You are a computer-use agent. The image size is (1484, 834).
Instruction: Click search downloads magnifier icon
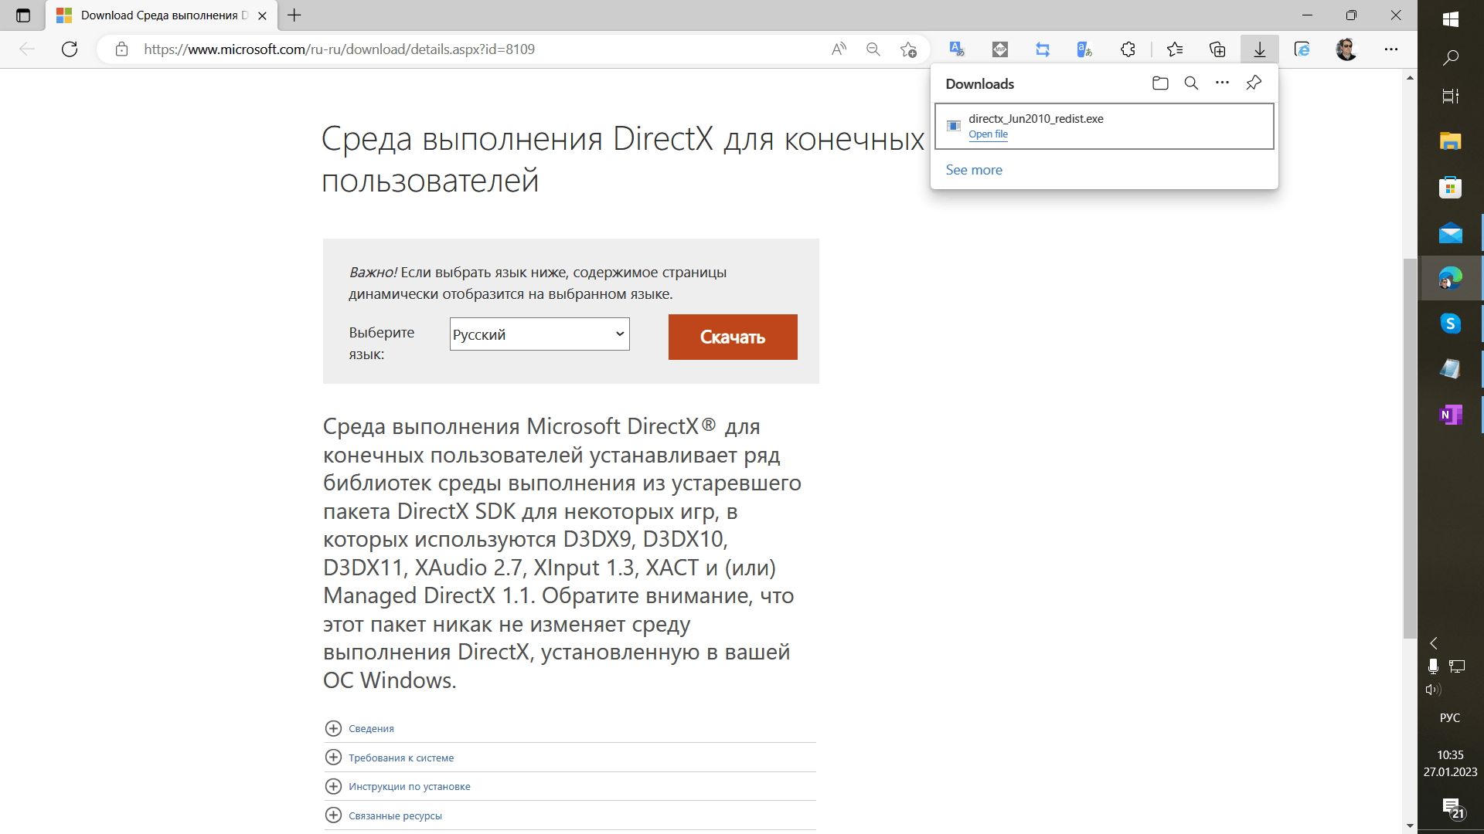(x=1191, y=83)
